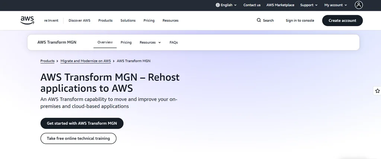This screenshot has height=159, width=381.
Task: Expand the Support dropdown
Action: pyautogui.click(x=309, y=5)
